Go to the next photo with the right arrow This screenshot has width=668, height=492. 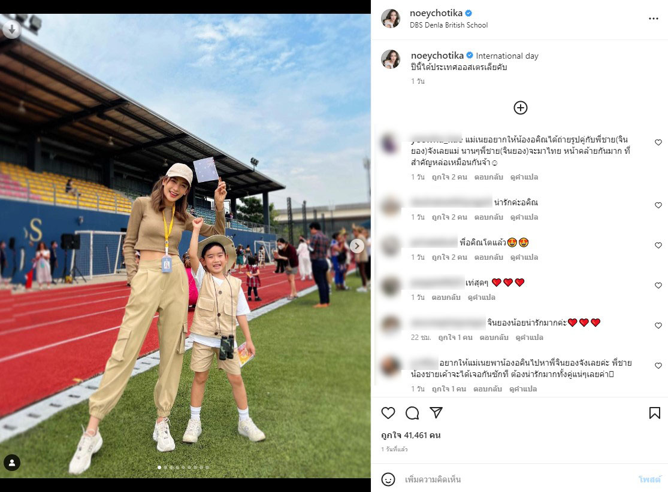(357, 245)
